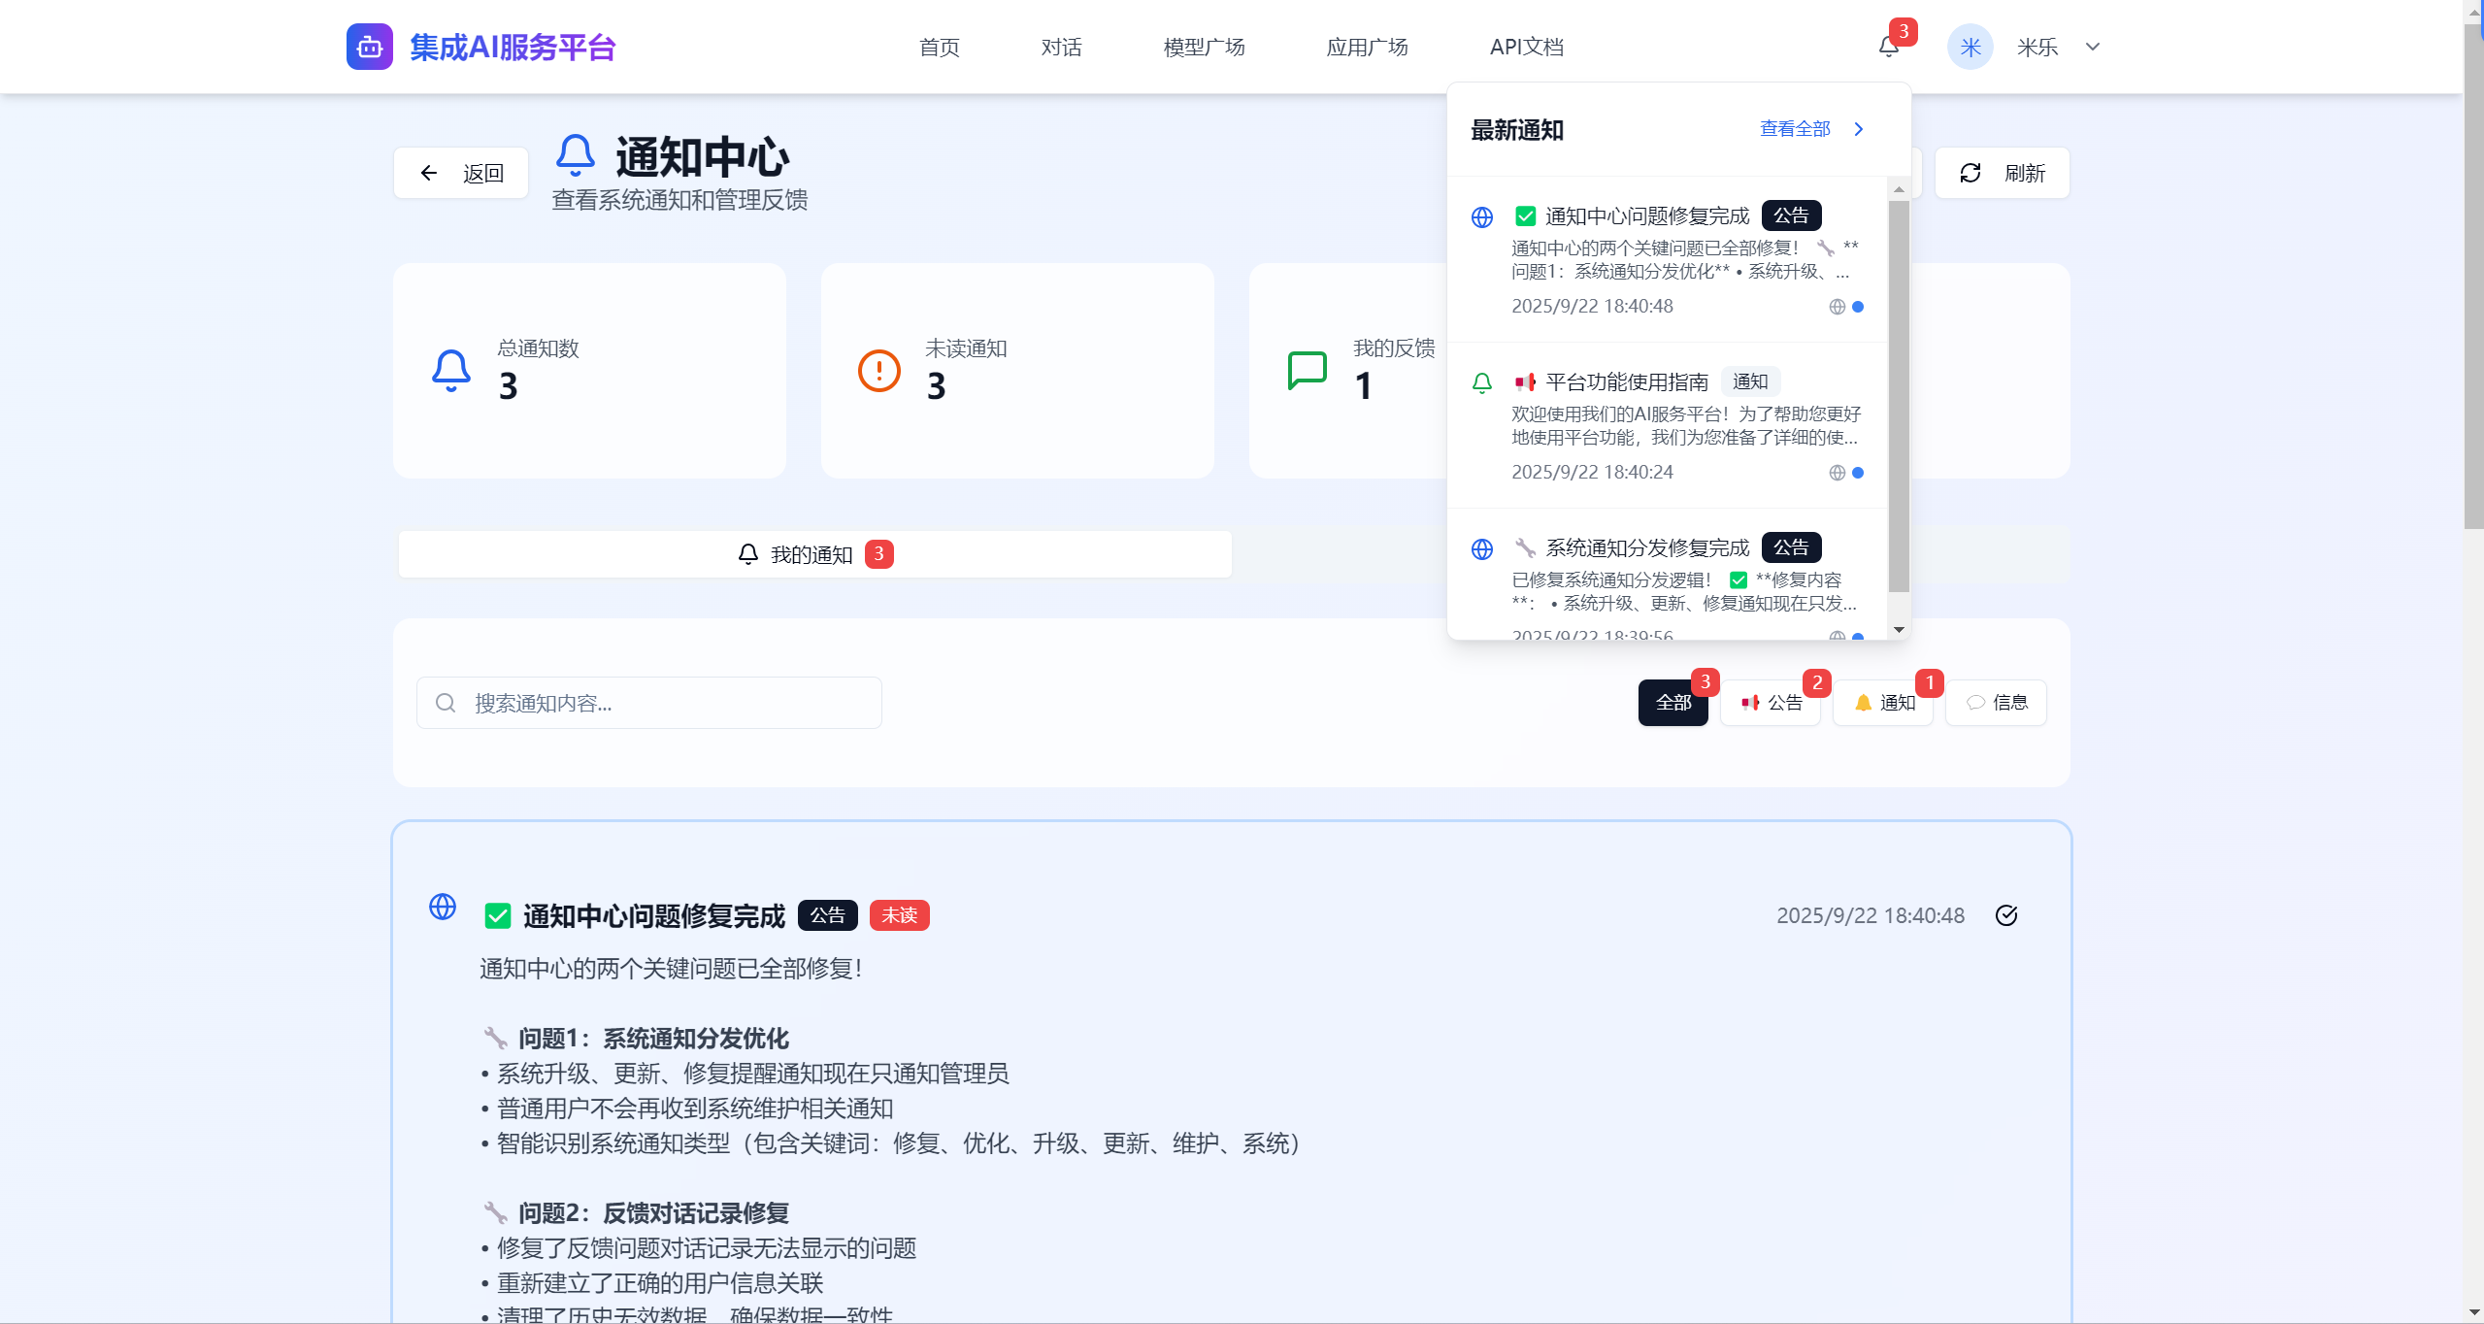
Task: Mark 通知中心问题修复完成 as read check icon
Action: pyautogui.click(x=2006, y=915)
